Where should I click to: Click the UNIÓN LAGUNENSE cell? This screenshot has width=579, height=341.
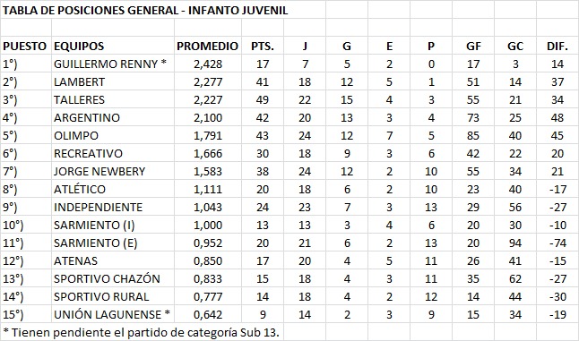(x=113, y=314)
